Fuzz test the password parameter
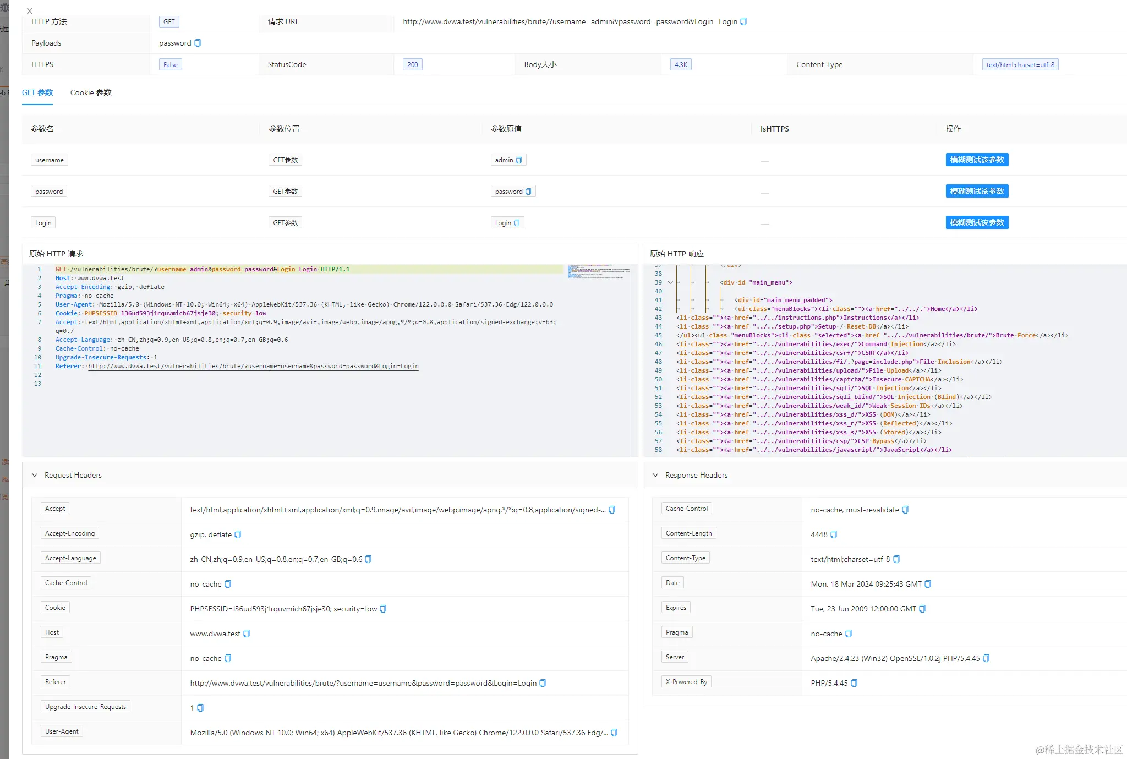The image size is (1127, 759). [x=977, y=191]
